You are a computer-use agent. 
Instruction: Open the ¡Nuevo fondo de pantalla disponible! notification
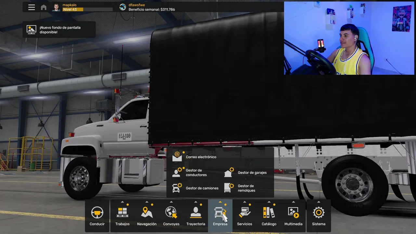59,30
